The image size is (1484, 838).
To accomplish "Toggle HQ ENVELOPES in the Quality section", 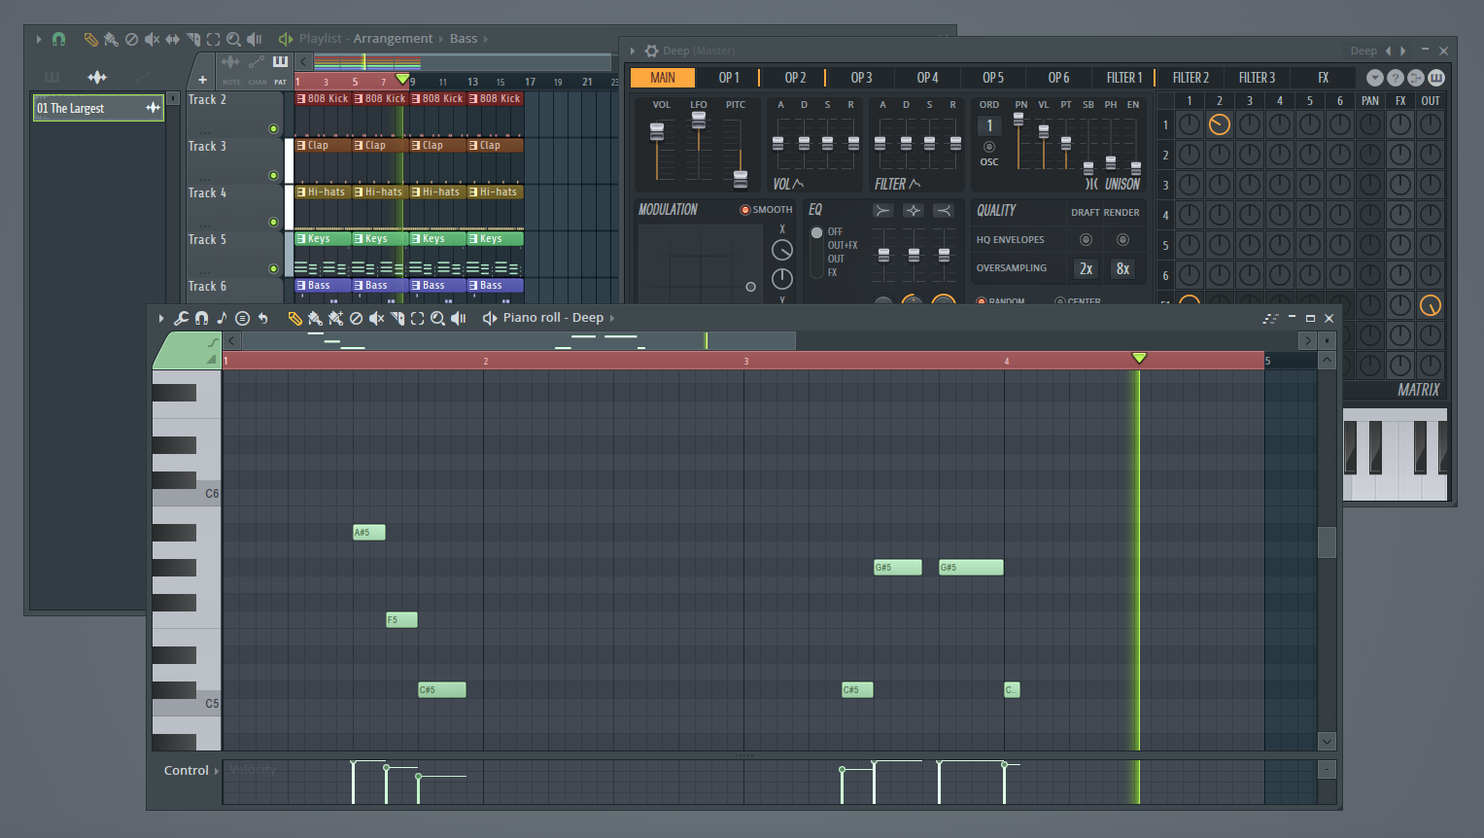I will [x=1086, y=239].
